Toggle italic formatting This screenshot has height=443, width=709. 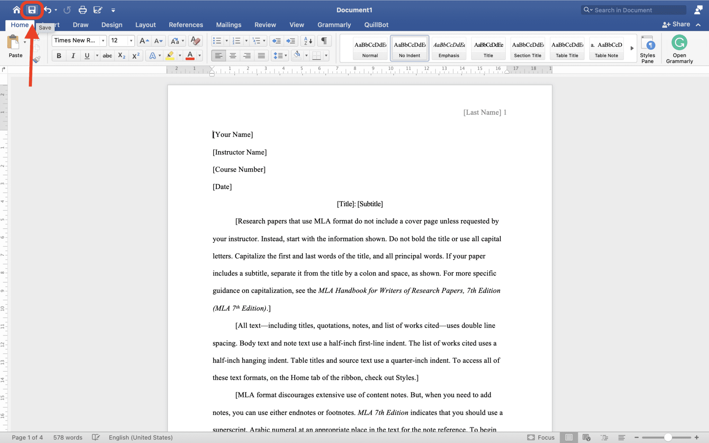pos(73,55)
